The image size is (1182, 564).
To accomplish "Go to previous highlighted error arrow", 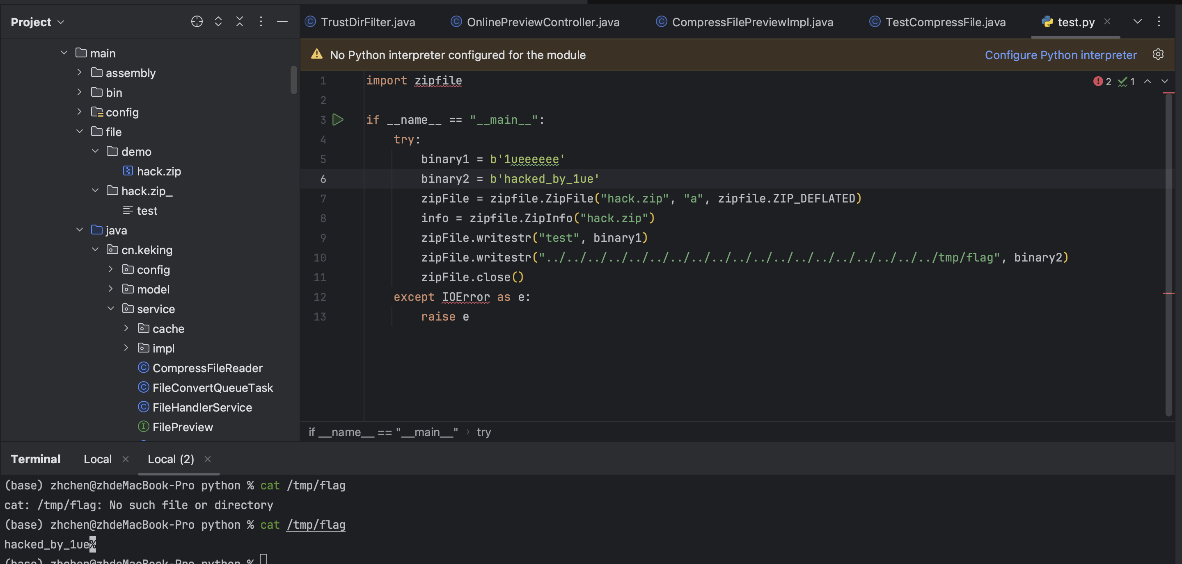I will click(x=1147, y=82).
